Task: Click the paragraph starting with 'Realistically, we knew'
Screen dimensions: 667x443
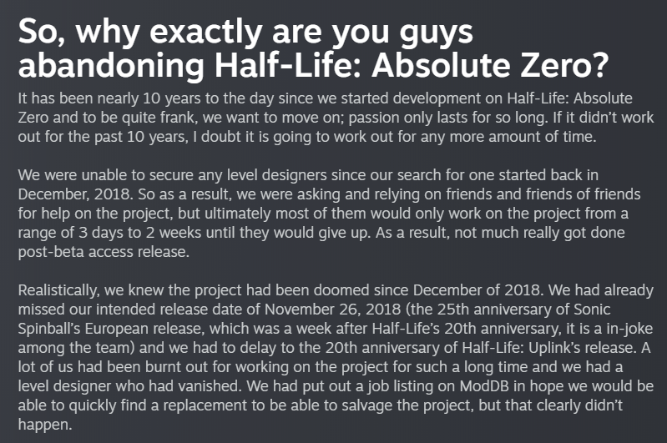Action: pos(336,357)
